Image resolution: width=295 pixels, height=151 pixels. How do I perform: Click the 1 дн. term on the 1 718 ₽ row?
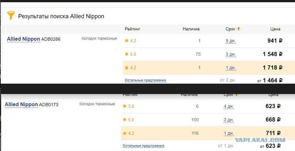coord(231,68)
